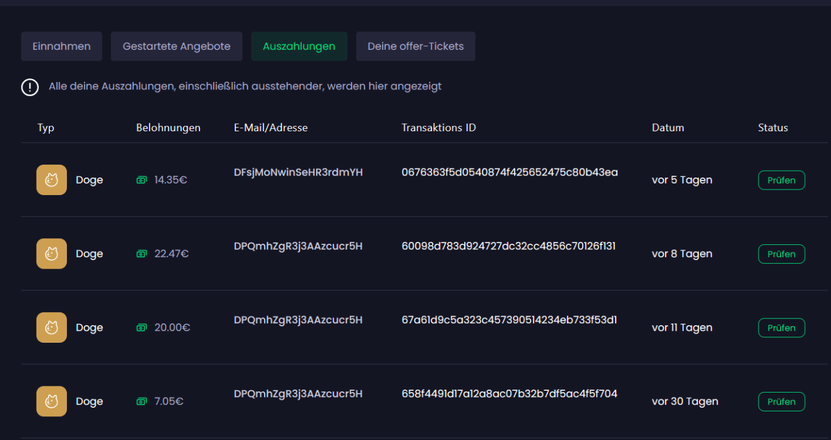This screenshot has height=440, width=831.
Task: Select transaction ID starting 60098d783d
Action: click(x=509, y=246)
